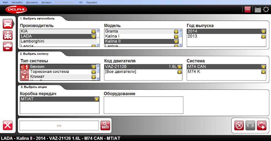Toggle favorite star for Kalina I
Image resolution: width=271 pixels, height=141 pixels.
(x=176, y=37)
